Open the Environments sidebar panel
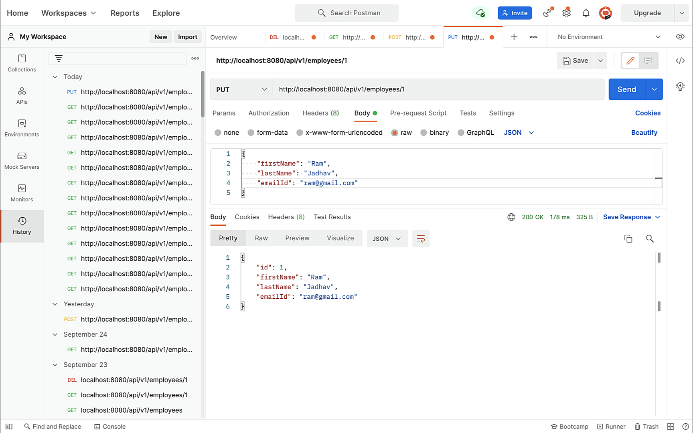Image resolution: width=693 pixels, height=433 pixels. click(x=22, y=128)
